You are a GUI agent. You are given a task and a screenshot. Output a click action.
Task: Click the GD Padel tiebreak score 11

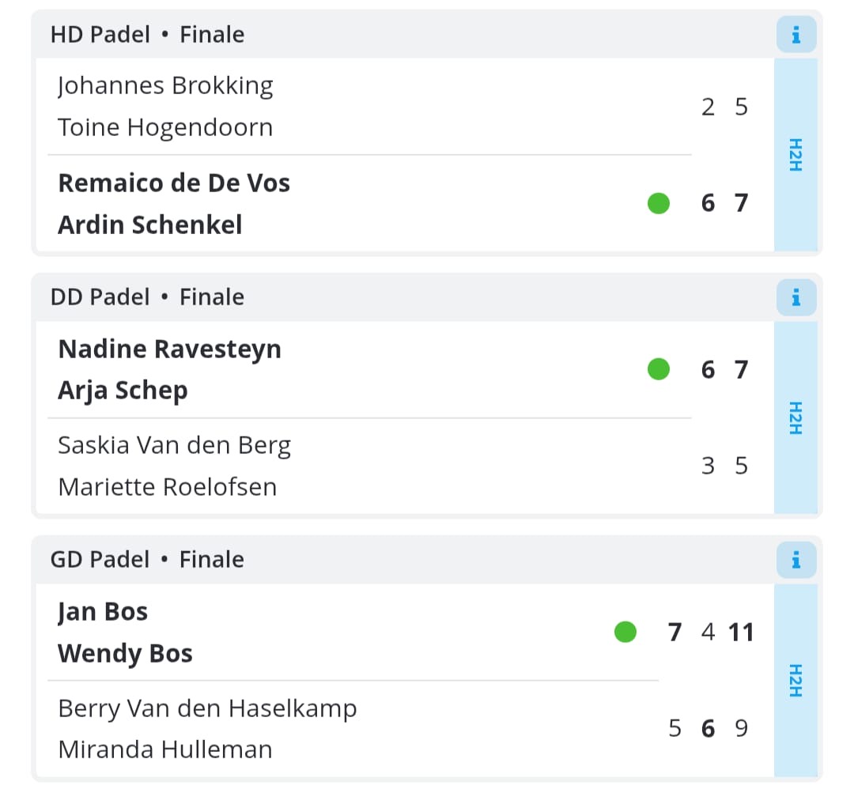tap(741, 632)
